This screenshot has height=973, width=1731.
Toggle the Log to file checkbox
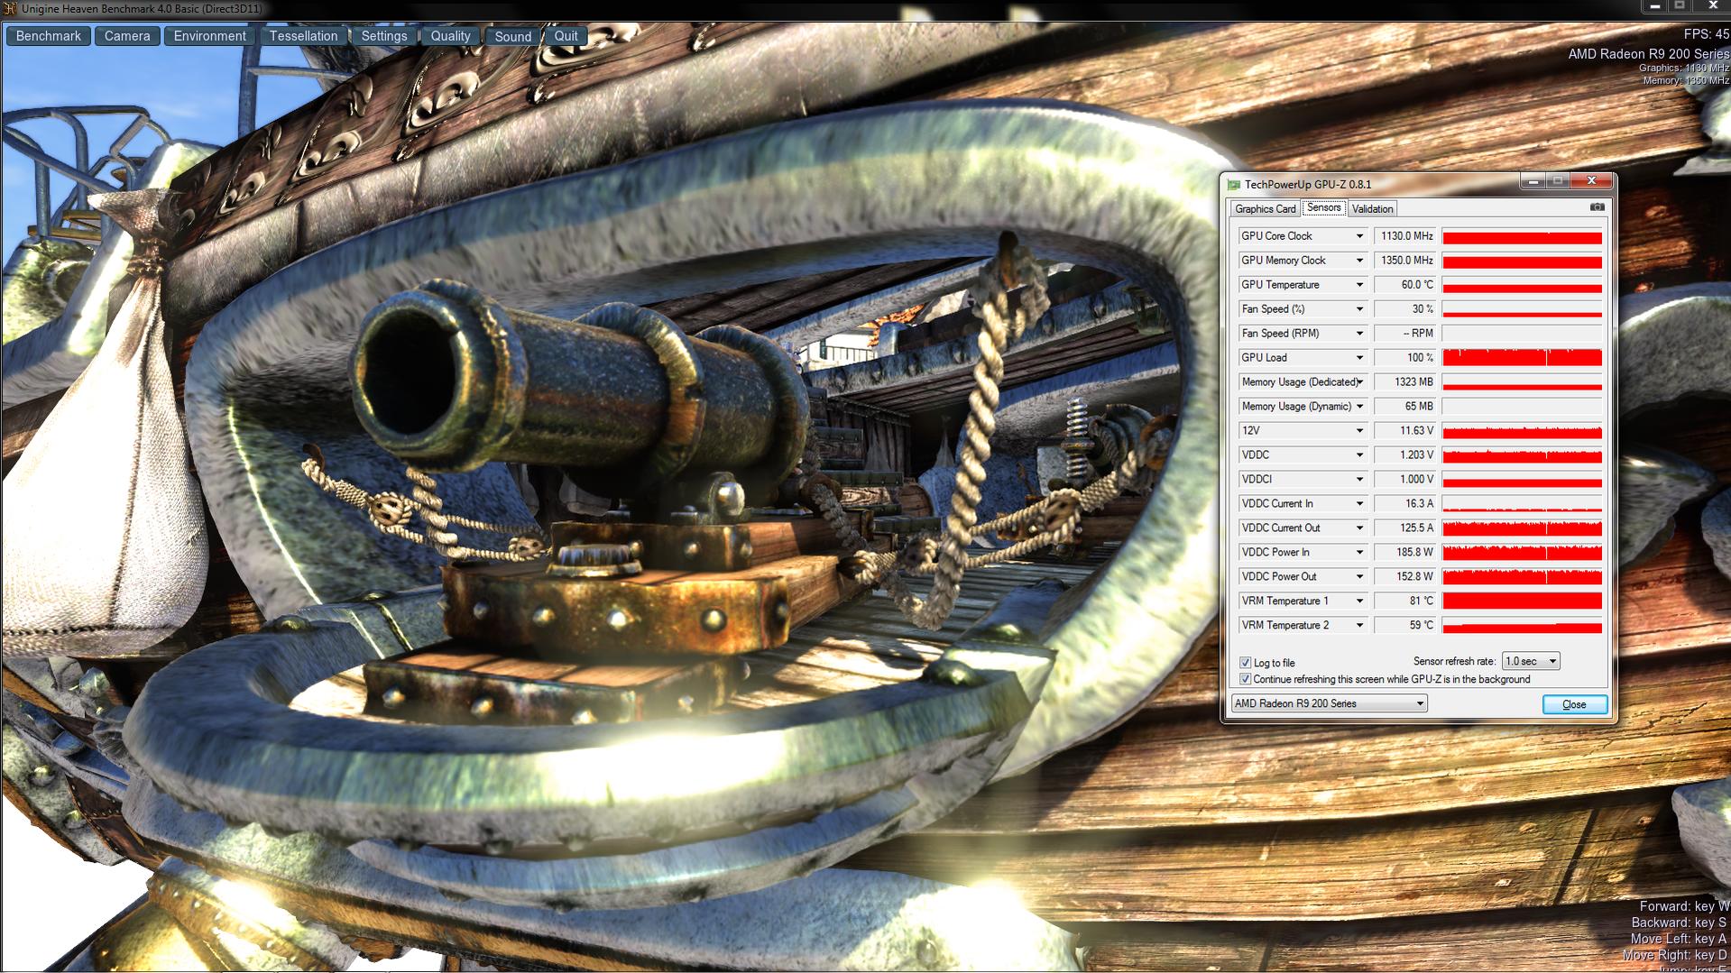(1246, 663)
